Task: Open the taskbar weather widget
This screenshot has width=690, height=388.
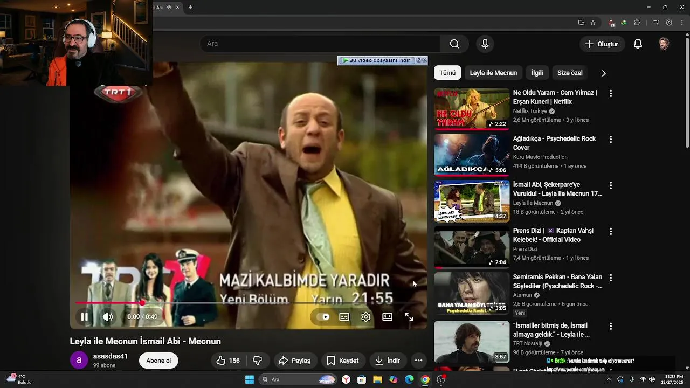Action: tap(19, 379)
